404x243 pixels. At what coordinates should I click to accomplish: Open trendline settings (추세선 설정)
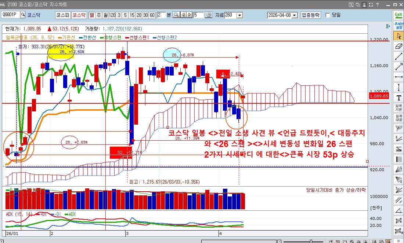pos(398,25)
